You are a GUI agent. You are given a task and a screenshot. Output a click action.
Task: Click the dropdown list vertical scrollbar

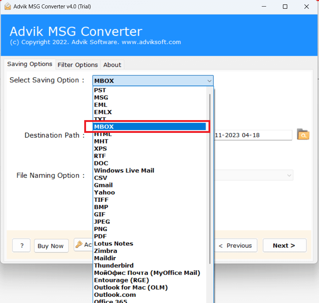point(210,179)
